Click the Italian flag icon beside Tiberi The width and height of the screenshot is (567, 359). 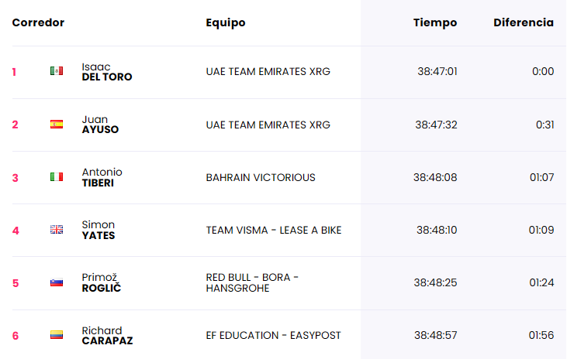57,177
